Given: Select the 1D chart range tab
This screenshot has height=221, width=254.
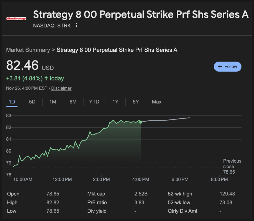Looking at the screenshot, I should [x=12, y=102].
